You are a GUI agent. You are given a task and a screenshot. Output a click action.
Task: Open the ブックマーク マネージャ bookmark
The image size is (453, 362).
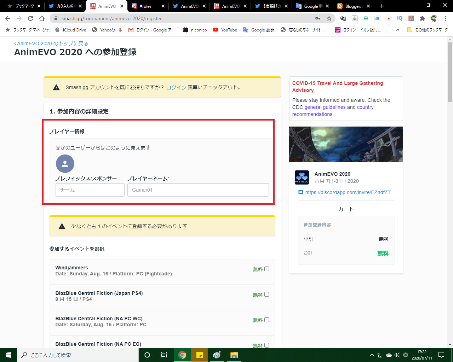(27, 30)
